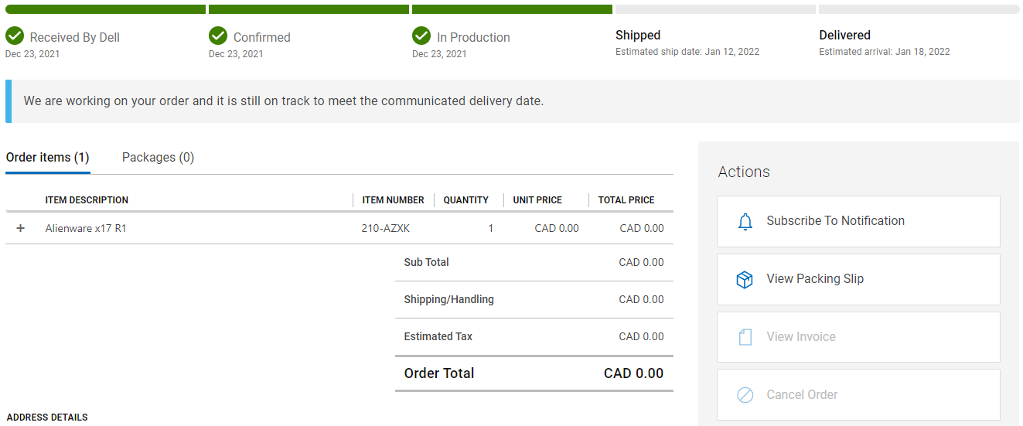Click the Shipped status label
Viewport: 1023px width, 426px height.
(638, 35)
